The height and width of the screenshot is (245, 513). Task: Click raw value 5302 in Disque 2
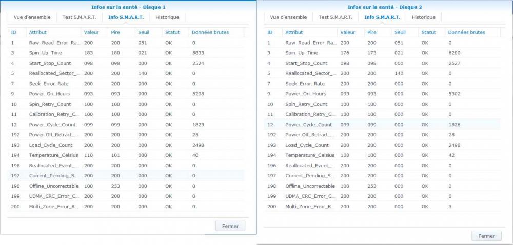[x=455, y=94]
